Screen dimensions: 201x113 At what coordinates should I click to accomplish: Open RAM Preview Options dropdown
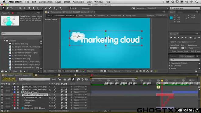(183, 42)
